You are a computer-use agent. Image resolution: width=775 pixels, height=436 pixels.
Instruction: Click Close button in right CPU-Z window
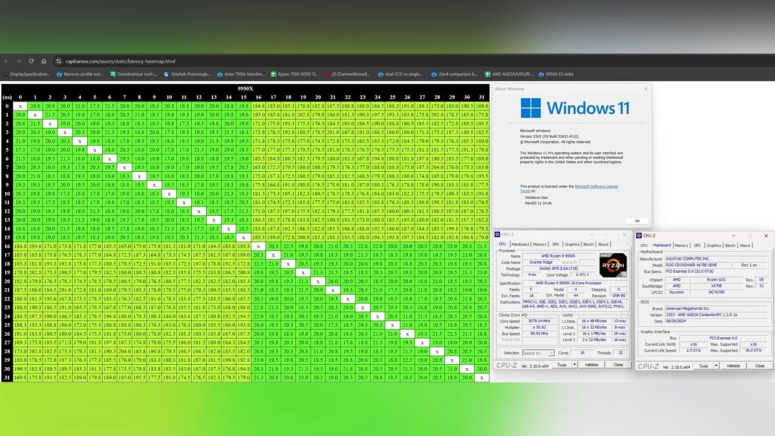click(x=760, y=366)
